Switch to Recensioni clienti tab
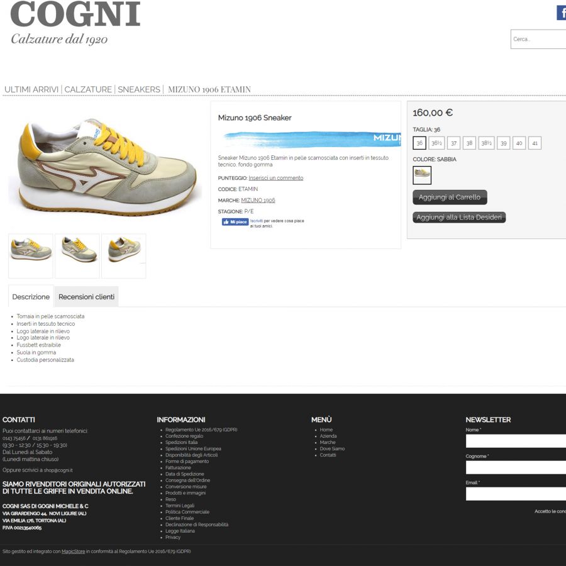Image resolution: width=566 pixels, height=566 pixels. (86, 297)
